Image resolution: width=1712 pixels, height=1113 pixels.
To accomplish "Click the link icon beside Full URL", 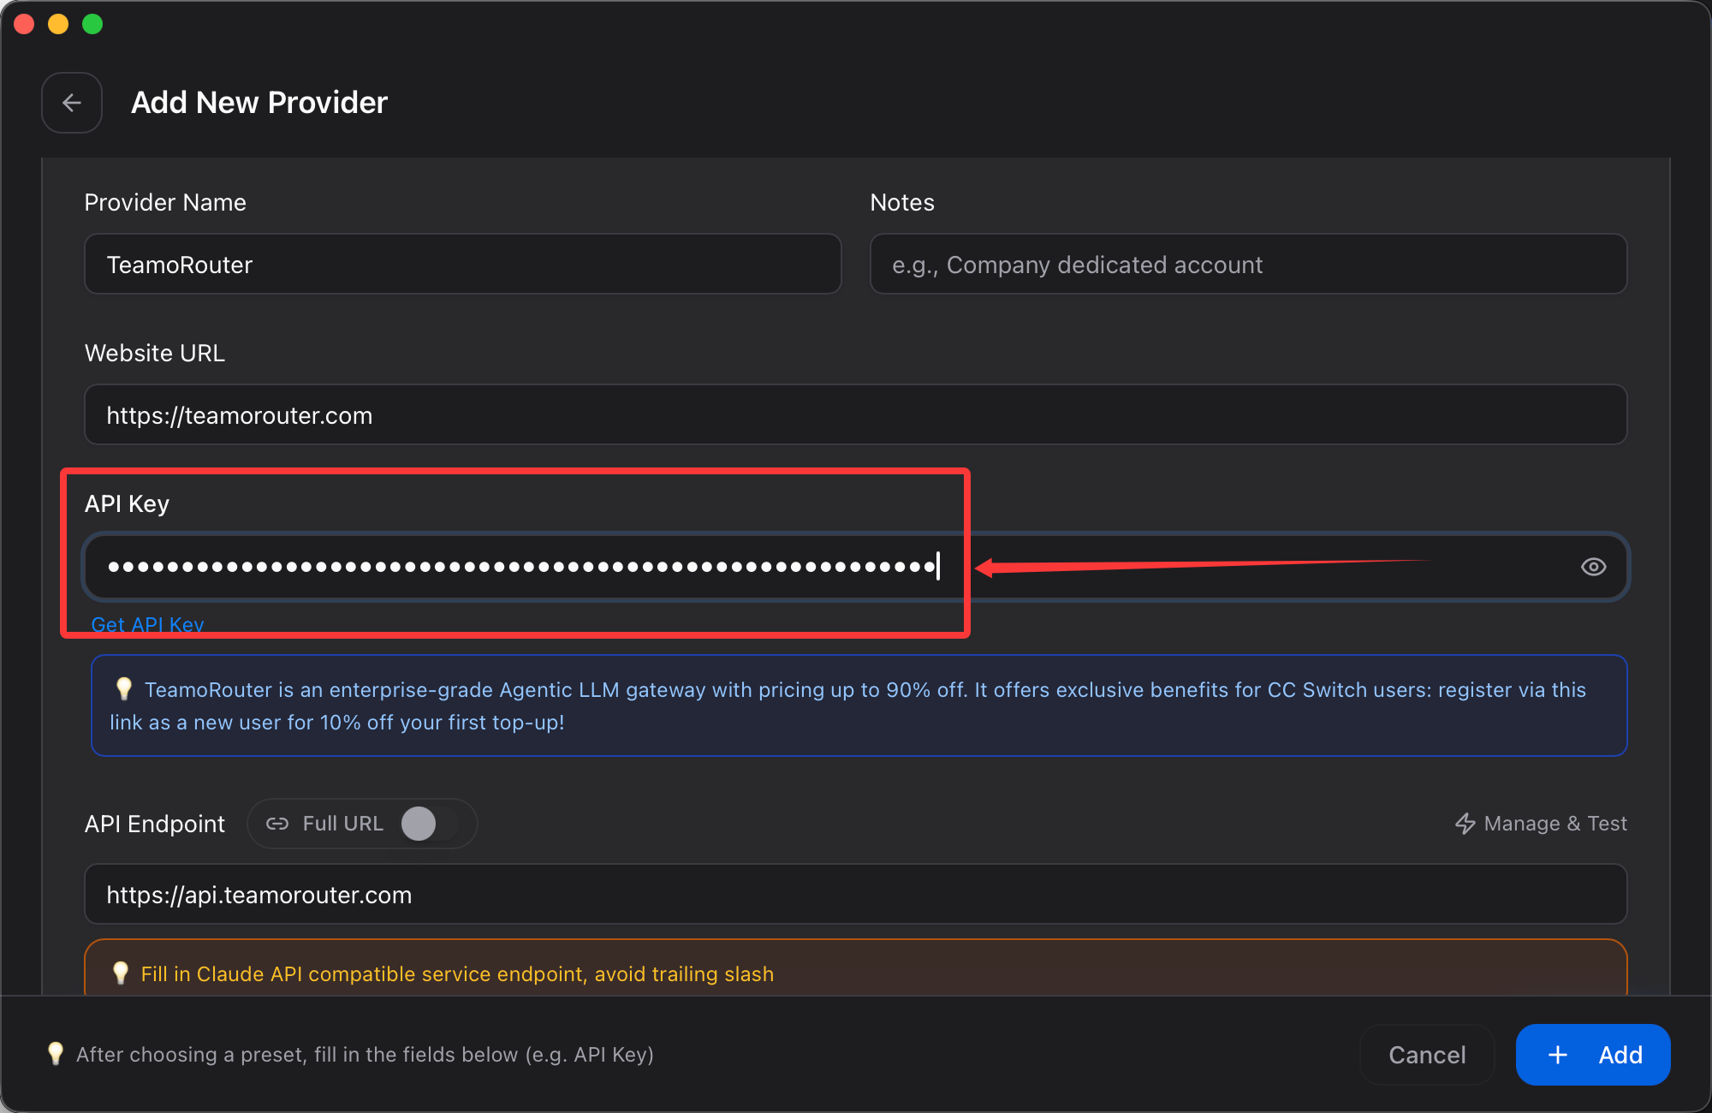I will (277, 824).
